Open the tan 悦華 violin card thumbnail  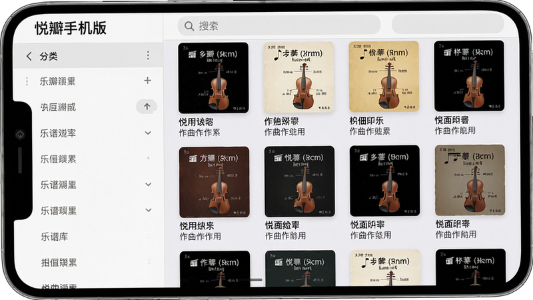tap(384, 77)
